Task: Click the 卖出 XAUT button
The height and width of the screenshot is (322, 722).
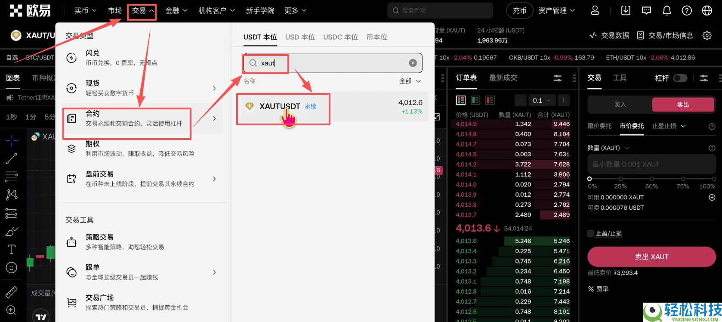Action: pyautogui.click(x=651, y=257)
